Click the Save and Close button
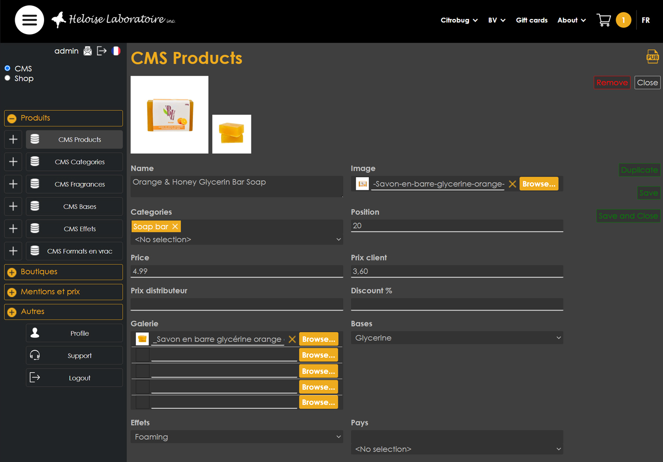Viewport: 663px width, 462px height. tap(627, 216)
